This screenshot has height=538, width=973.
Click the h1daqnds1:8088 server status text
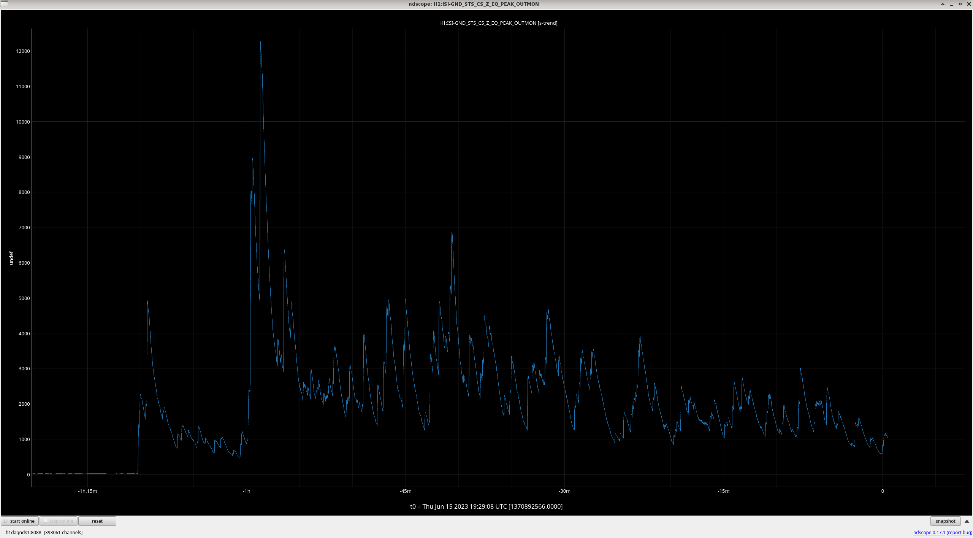point(23,532)
